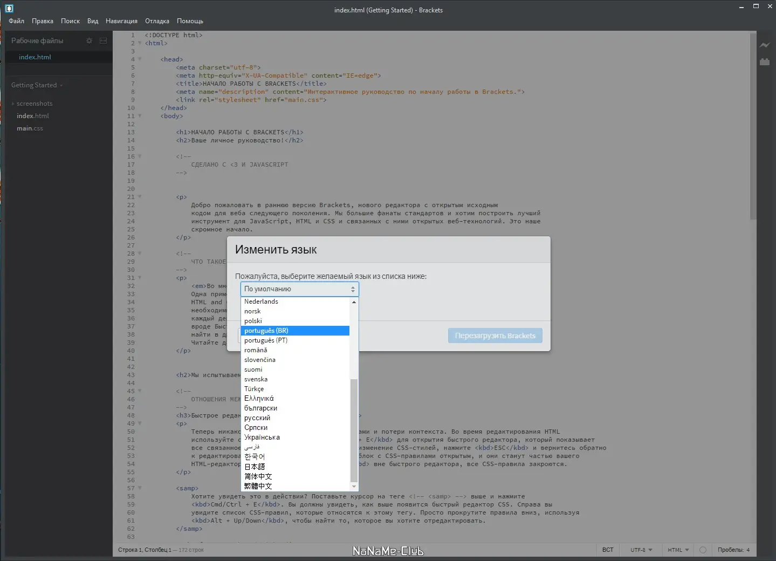Open the UTF-8 encoding dropdown
Screen dimensions: 776x561
click(641, 550)
